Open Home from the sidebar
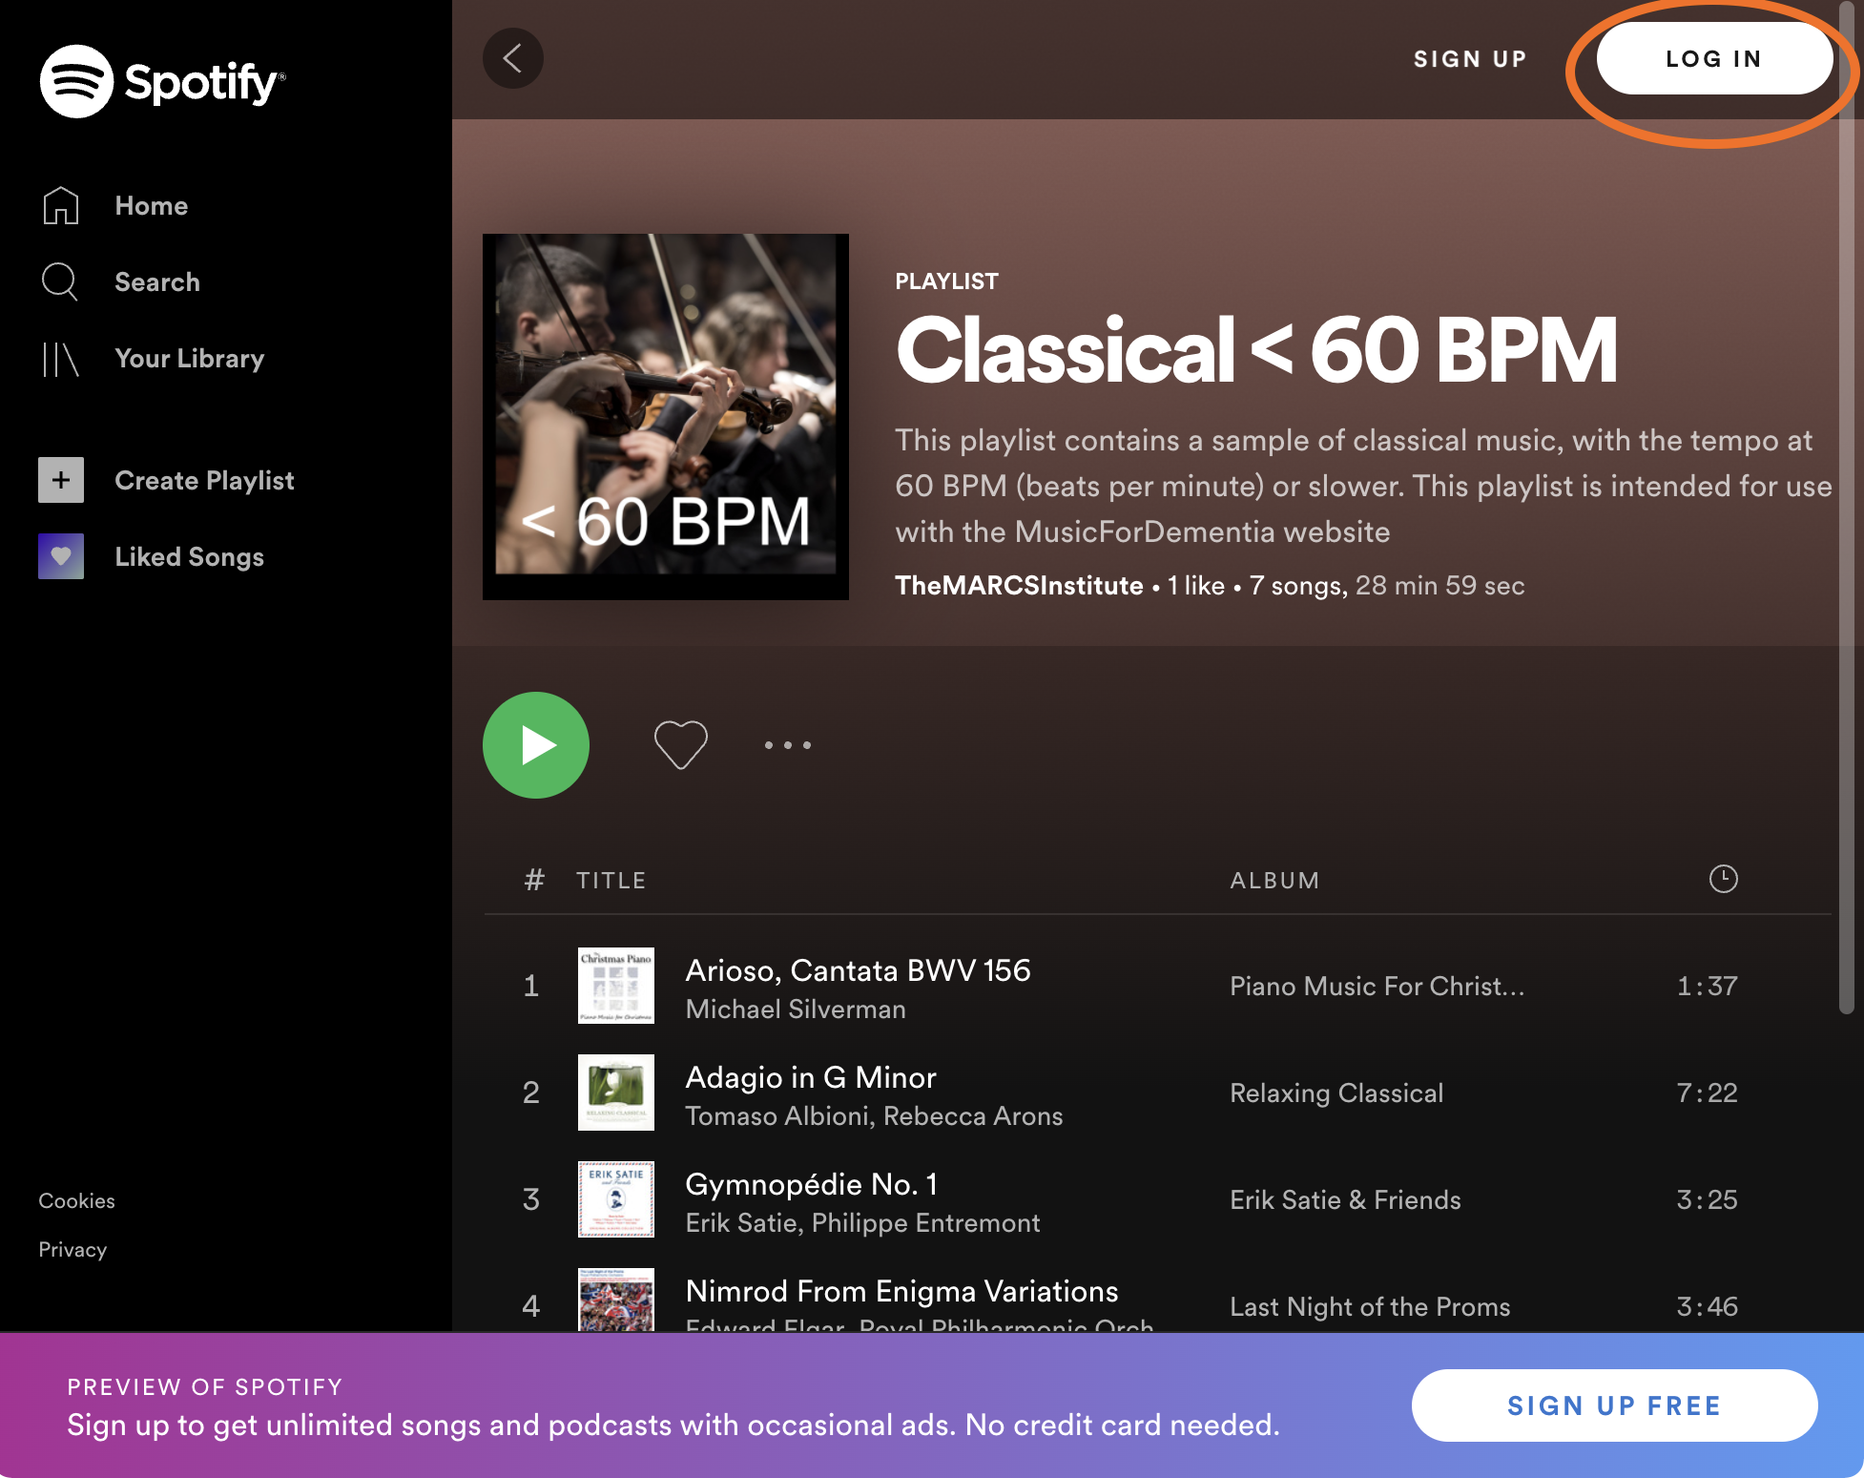 151,206
